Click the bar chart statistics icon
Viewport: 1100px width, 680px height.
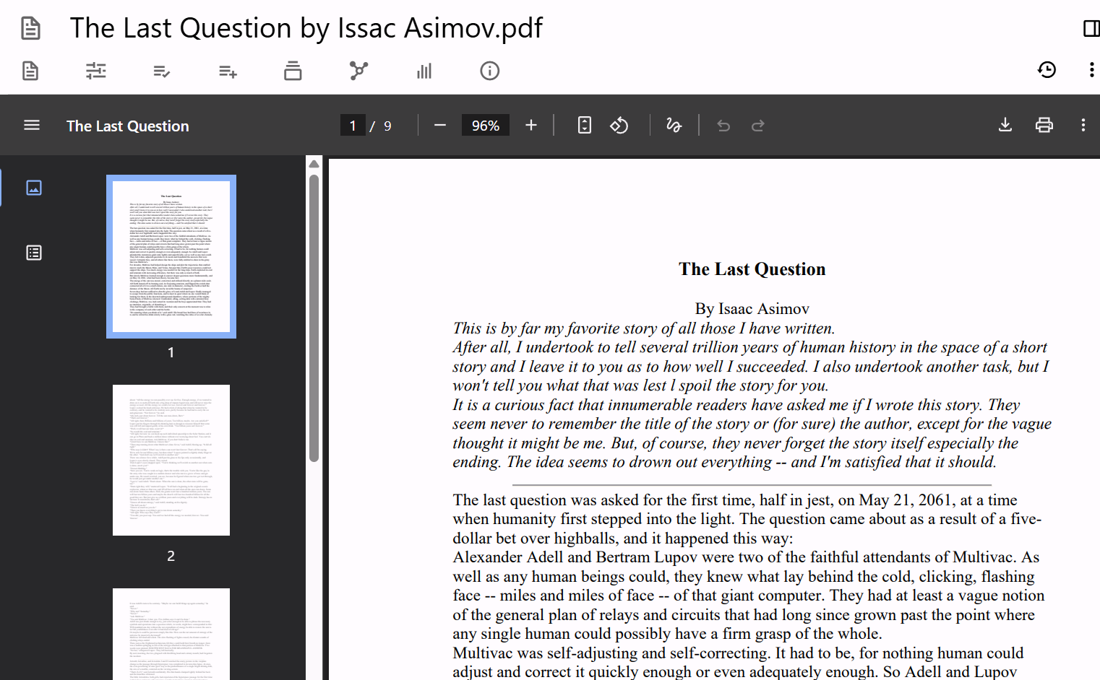(x=424, y=71)
